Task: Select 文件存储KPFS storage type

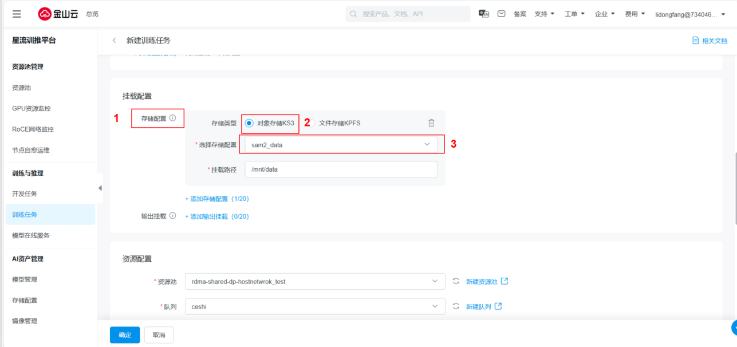Action: (314, 123)
